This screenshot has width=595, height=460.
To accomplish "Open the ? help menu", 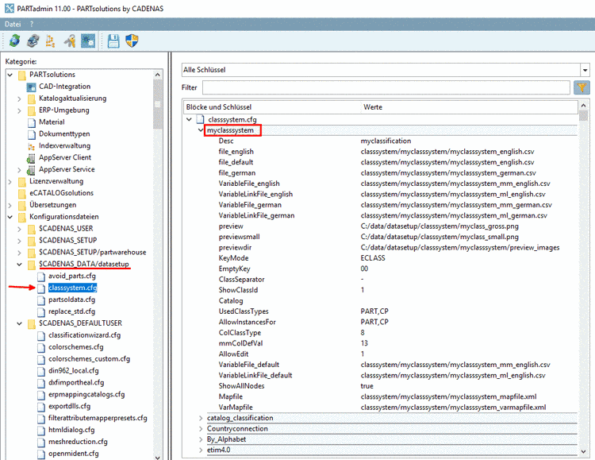I will pos(32,24).
